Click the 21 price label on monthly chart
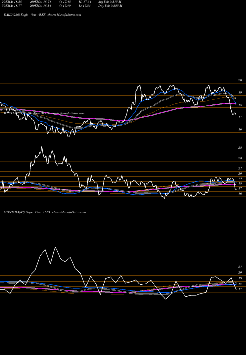 point(240,267)
